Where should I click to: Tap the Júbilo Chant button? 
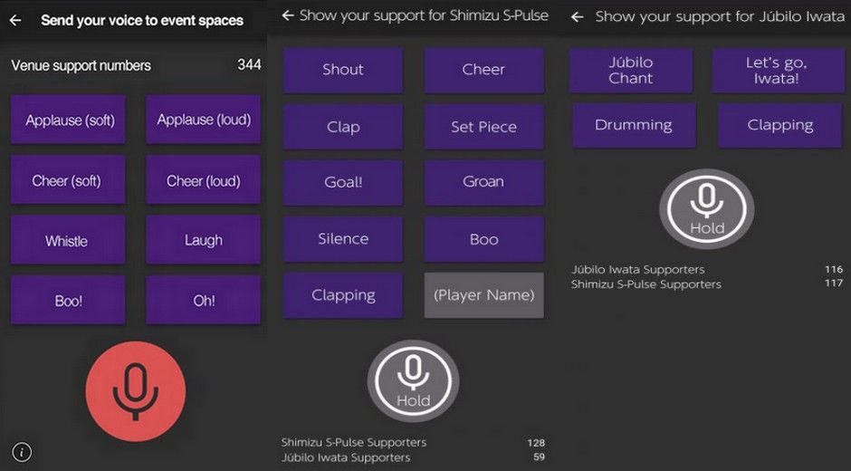pyautogui.click(x=631, y=71)
